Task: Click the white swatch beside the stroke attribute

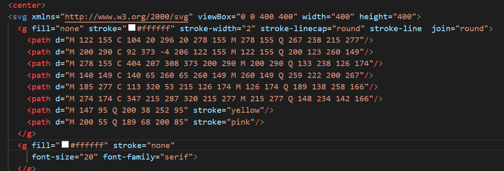Action: 132,29
